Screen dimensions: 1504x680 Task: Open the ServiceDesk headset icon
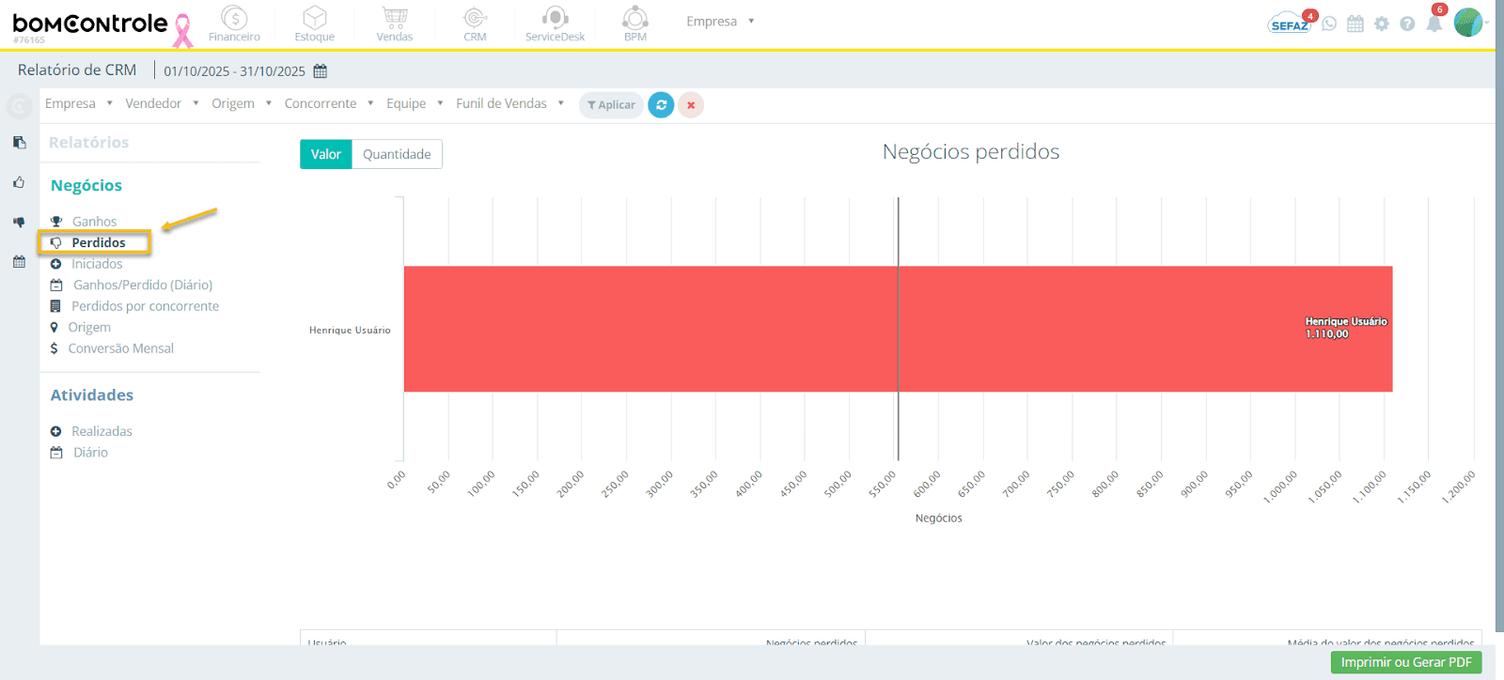555,18
